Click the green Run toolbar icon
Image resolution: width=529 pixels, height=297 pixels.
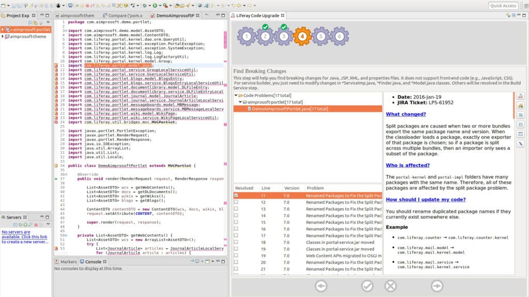tap(155, 5)
